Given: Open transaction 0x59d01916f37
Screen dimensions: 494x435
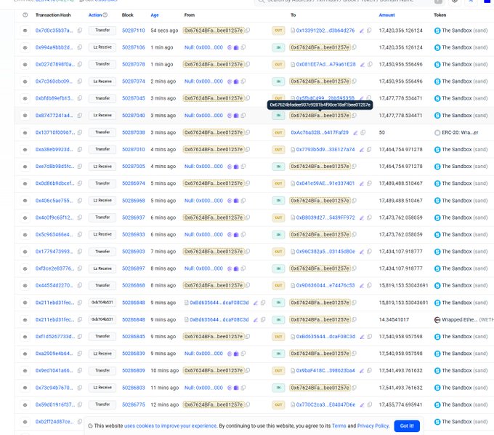Looking at the screenshot, I should click(55, 404).
